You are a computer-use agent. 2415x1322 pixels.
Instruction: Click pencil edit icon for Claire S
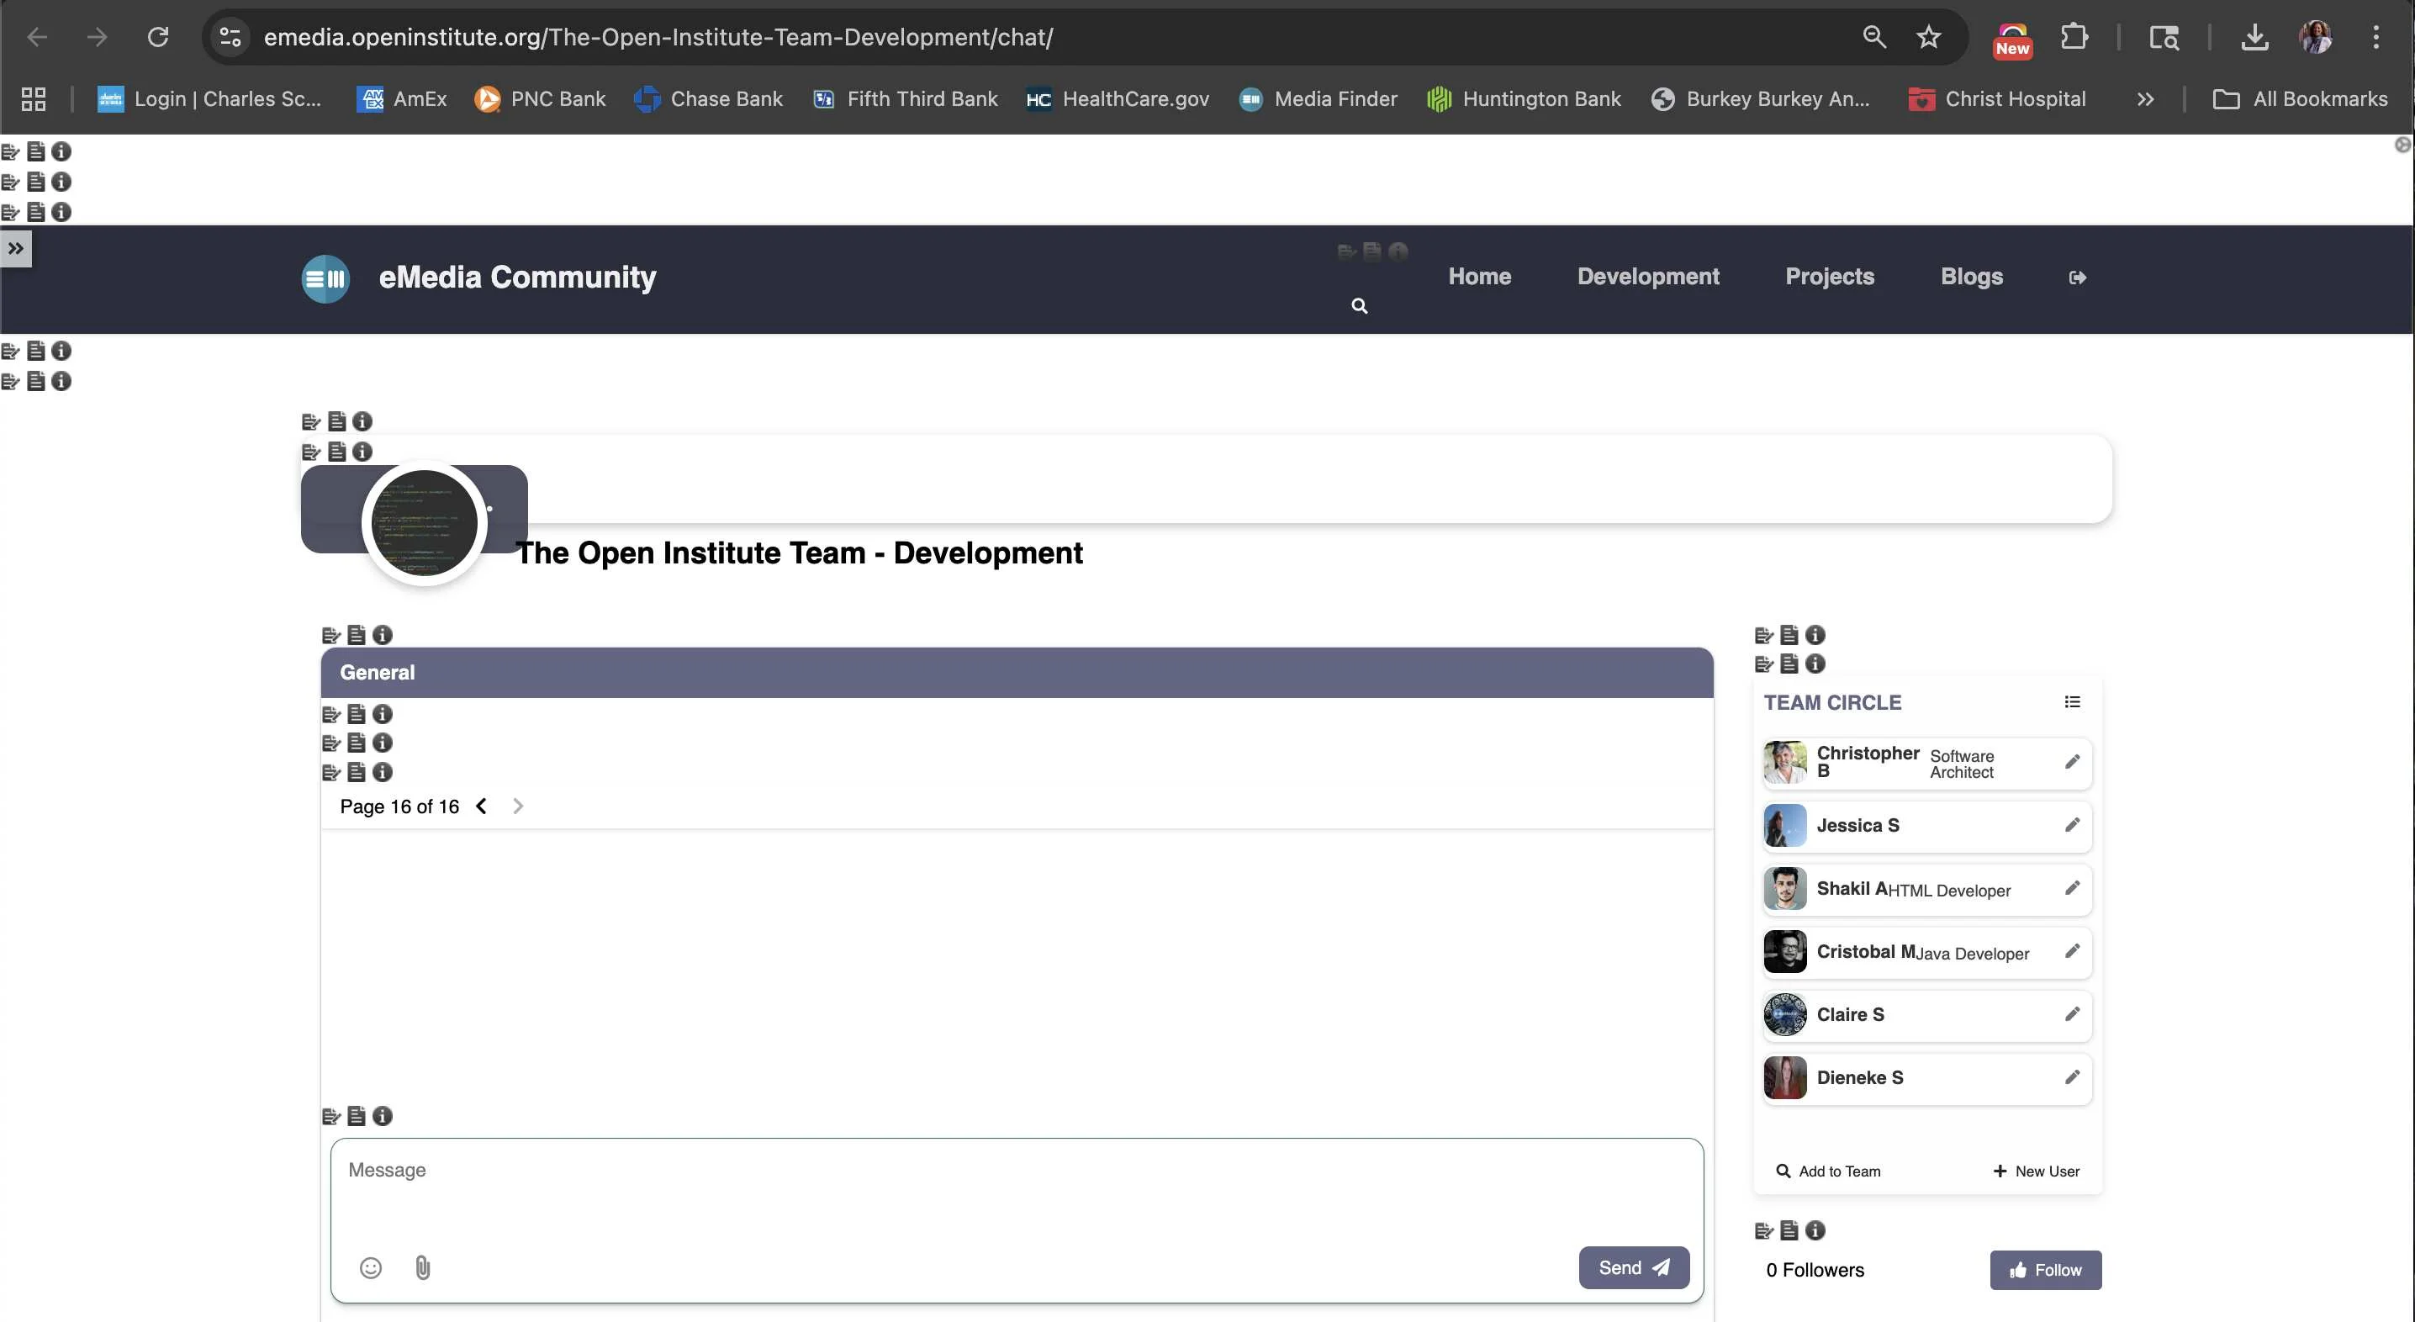point(2072,1014)
